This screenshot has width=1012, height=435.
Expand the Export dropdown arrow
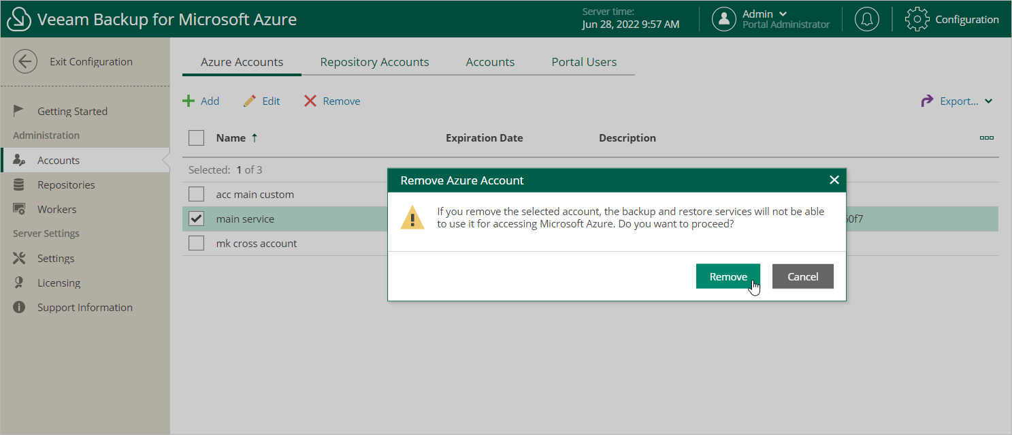(x=988, y=101)
